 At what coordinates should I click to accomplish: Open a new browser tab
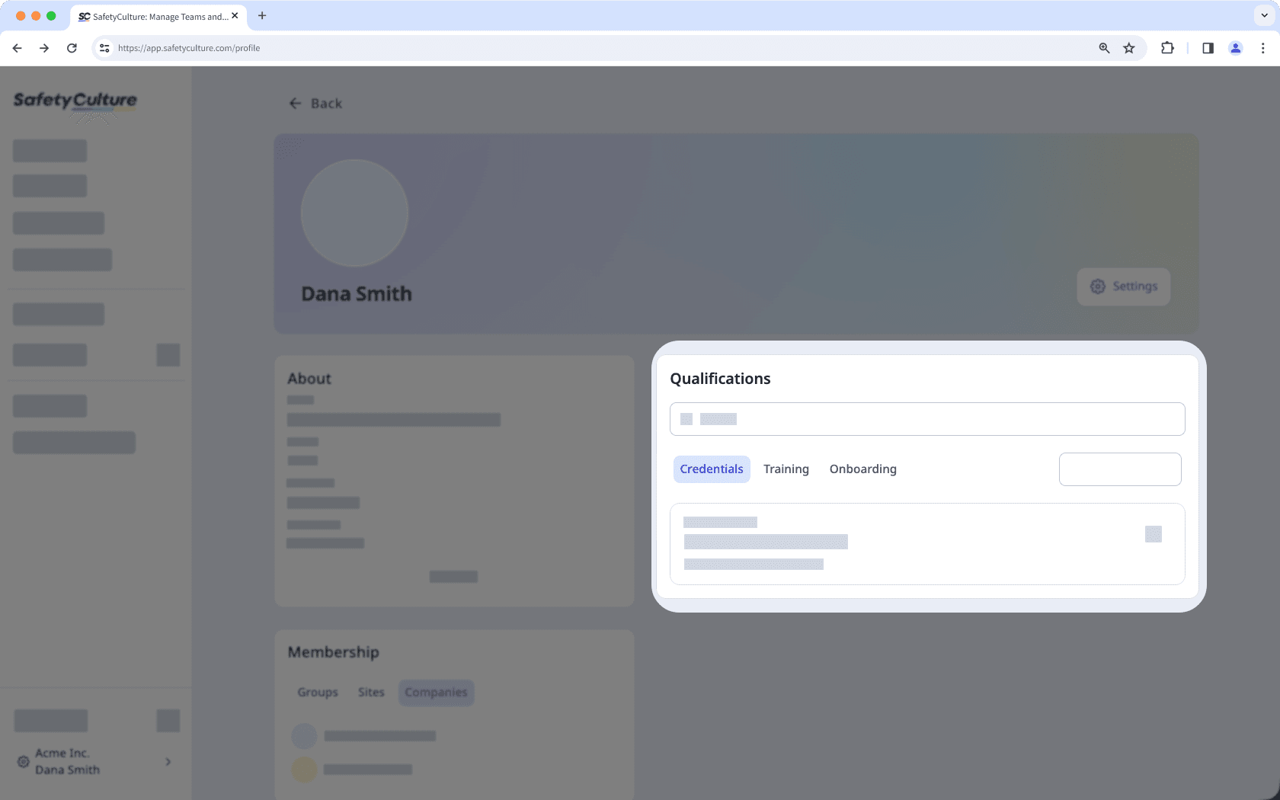[262, 15]
